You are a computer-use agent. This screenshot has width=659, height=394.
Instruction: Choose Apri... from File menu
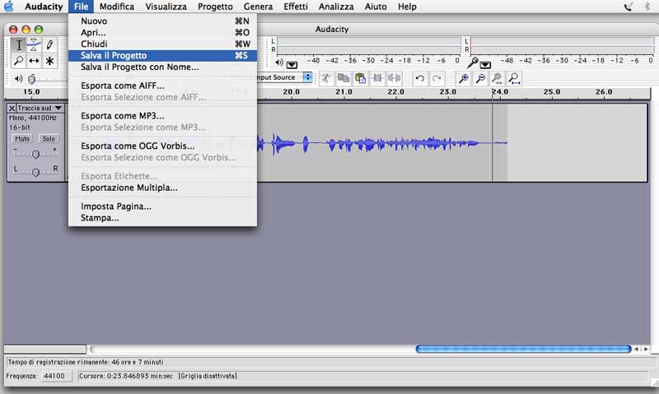162,32
